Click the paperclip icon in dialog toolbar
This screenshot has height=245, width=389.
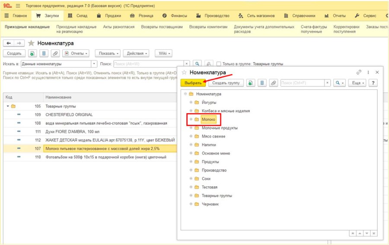pos(274,83)
